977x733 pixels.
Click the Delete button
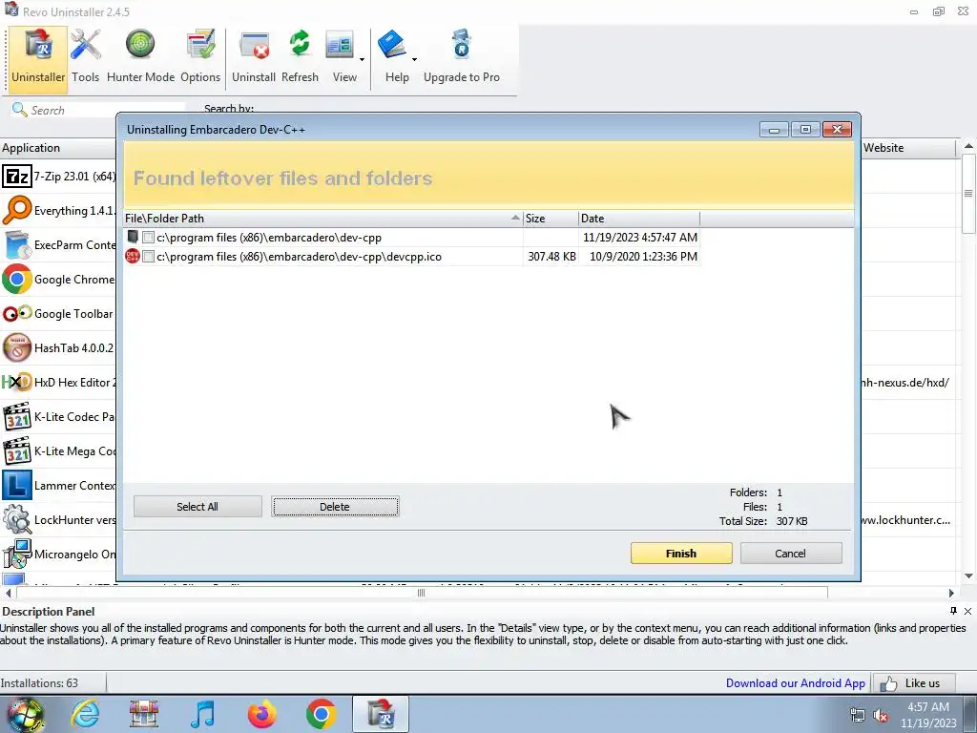click(x=335, y=507)
